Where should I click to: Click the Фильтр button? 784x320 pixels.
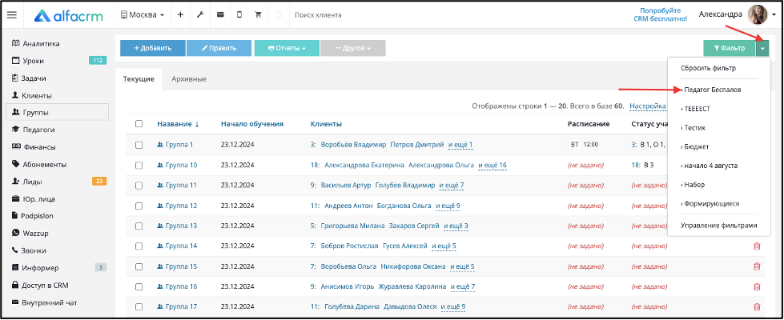tap(730, 49)
